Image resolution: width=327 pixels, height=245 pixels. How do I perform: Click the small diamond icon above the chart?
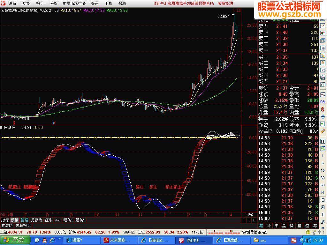[x=234, y=10]
